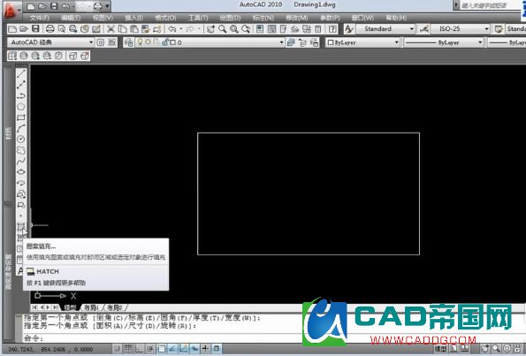Select the Polygon drawing tool
The width and height of the screenshot is (526, 356).
[x=21, y=106]
